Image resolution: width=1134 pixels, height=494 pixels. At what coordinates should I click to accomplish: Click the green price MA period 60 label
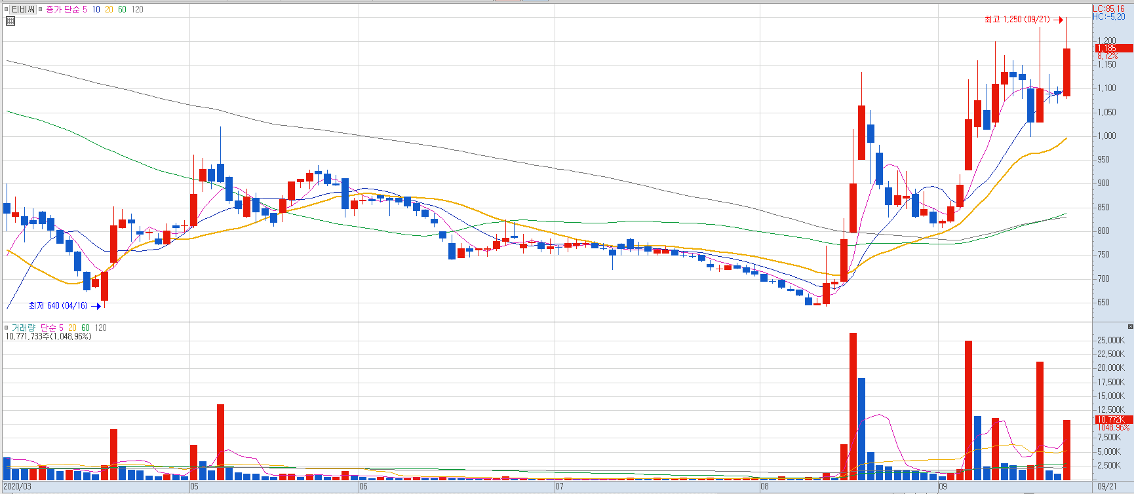point(122,10)
